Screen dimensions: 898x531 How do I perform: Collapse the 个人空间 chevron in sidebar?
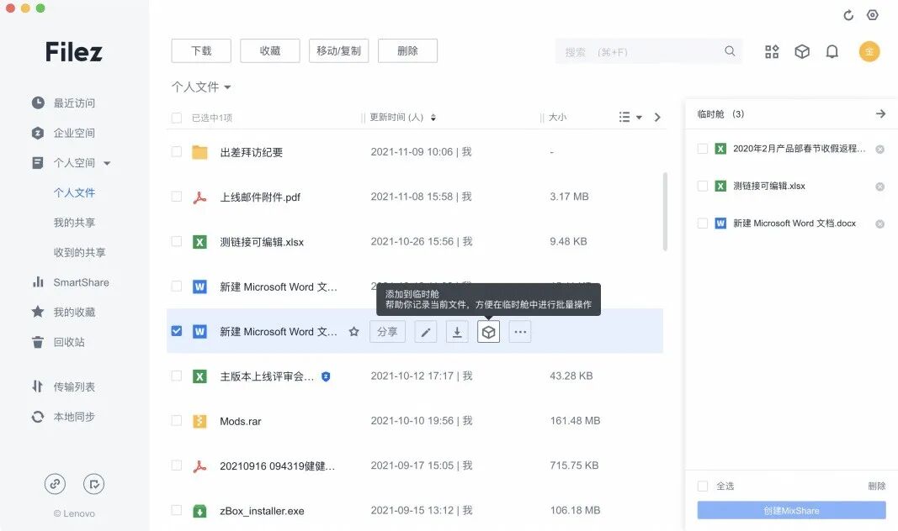click(106, 163)
